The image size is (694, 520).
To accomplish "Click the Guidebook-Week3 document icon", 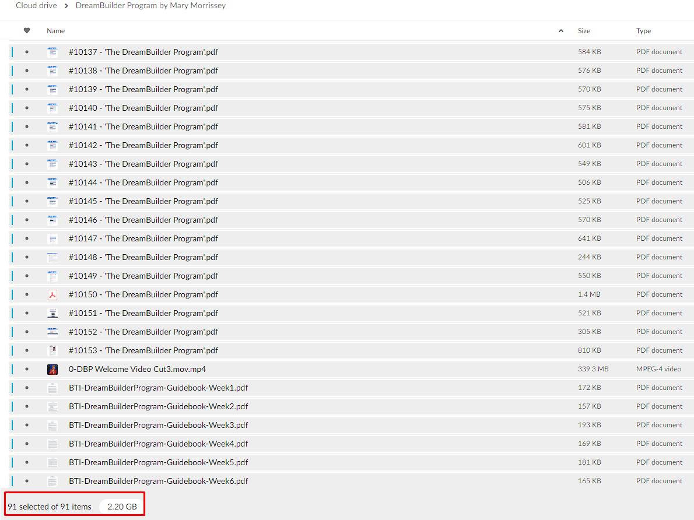I will tap(52, 426).
